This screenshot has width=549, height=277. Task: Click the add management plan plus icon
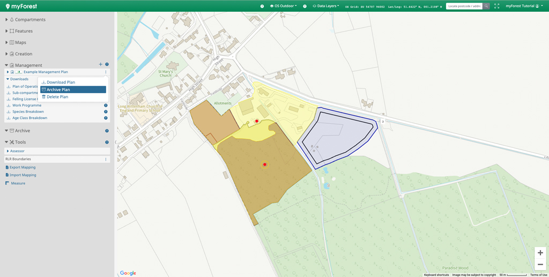tap(101, 65)
